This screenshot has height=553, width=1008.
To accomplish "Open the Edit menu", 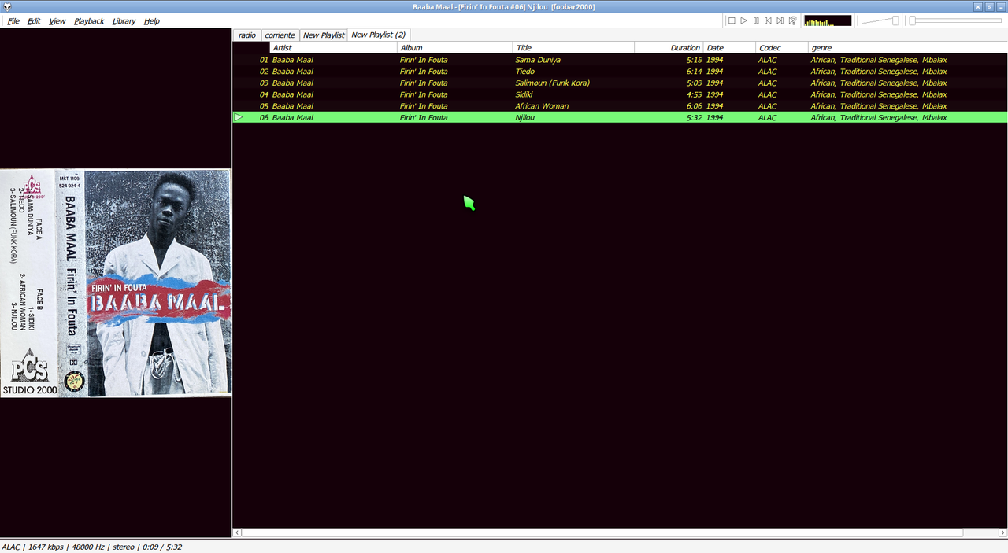I will 34,21.
